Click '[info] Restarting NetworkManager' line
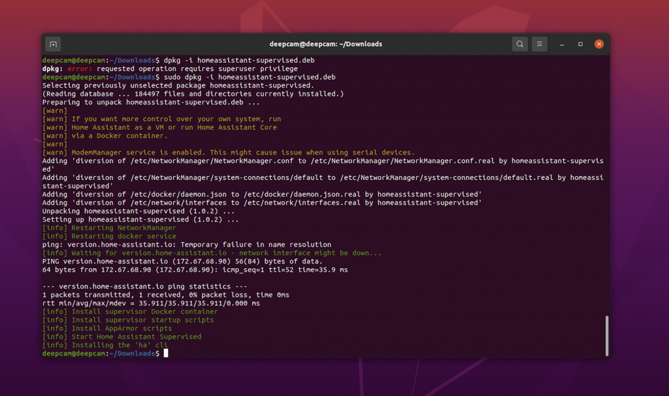 tap(109, 228)
